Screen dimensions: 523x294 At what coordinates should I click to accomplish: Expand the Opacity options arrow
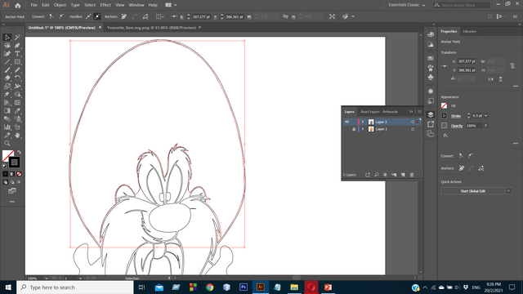(x=486, y=126)
